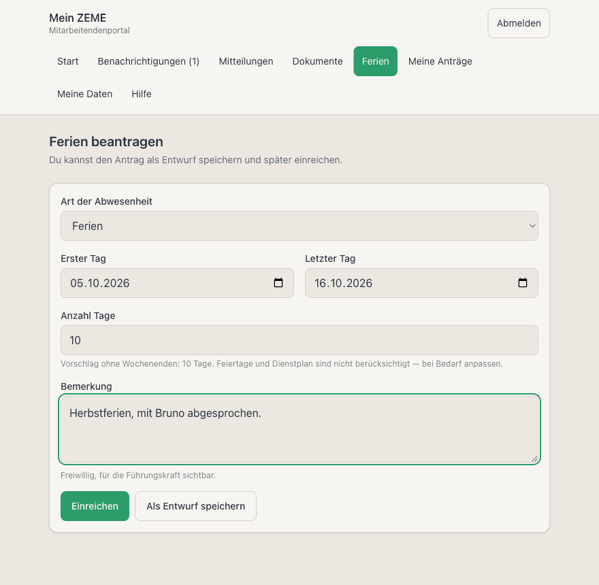This screenshot has height=585, width=599.
Task: Open the Dokumente tab
Action: pos(317,61)
